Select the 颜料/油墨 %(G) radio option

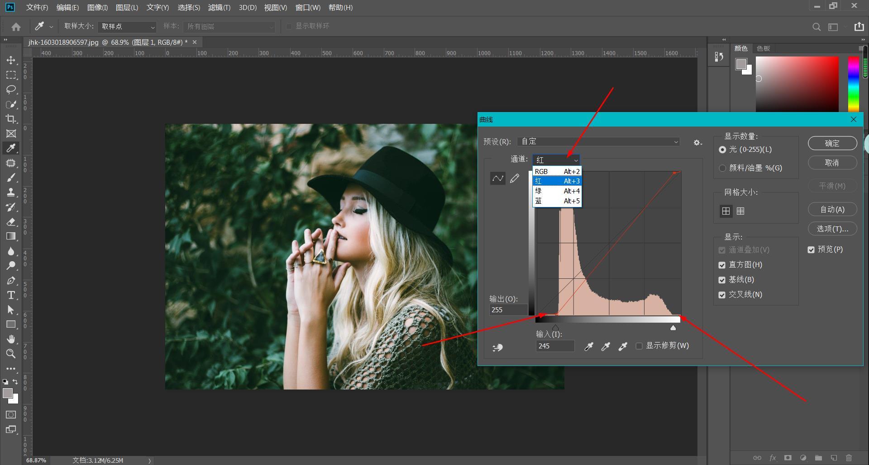click(722, 168)
